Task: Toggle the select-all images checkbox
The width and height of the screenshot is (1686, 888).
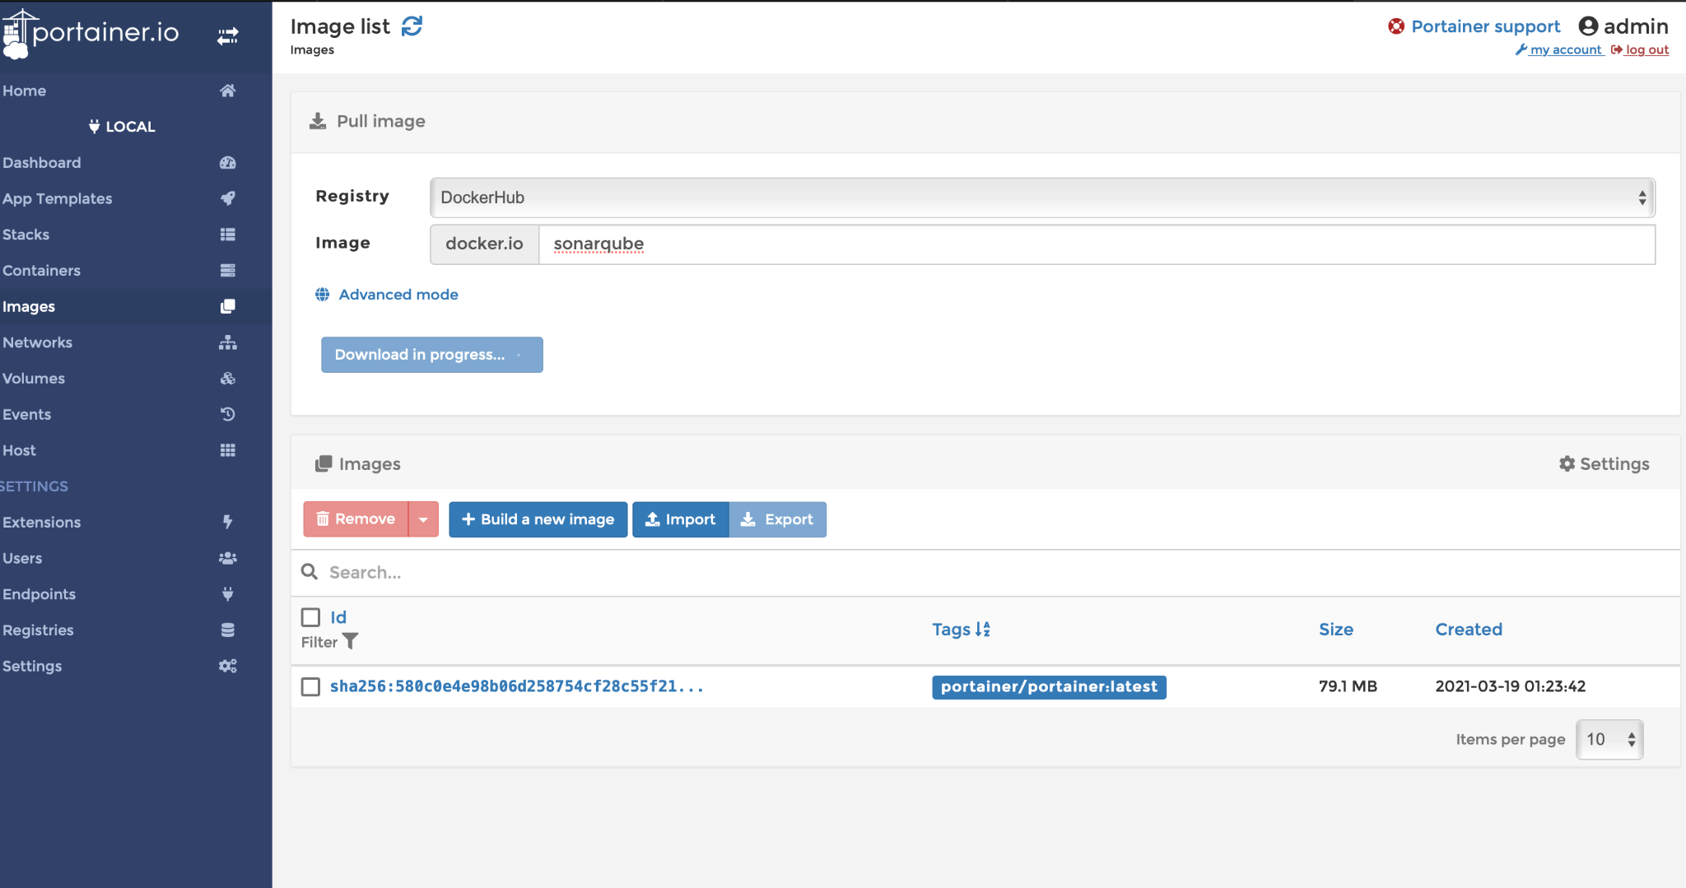Action: pyautogui.click(x=310, y=617)
